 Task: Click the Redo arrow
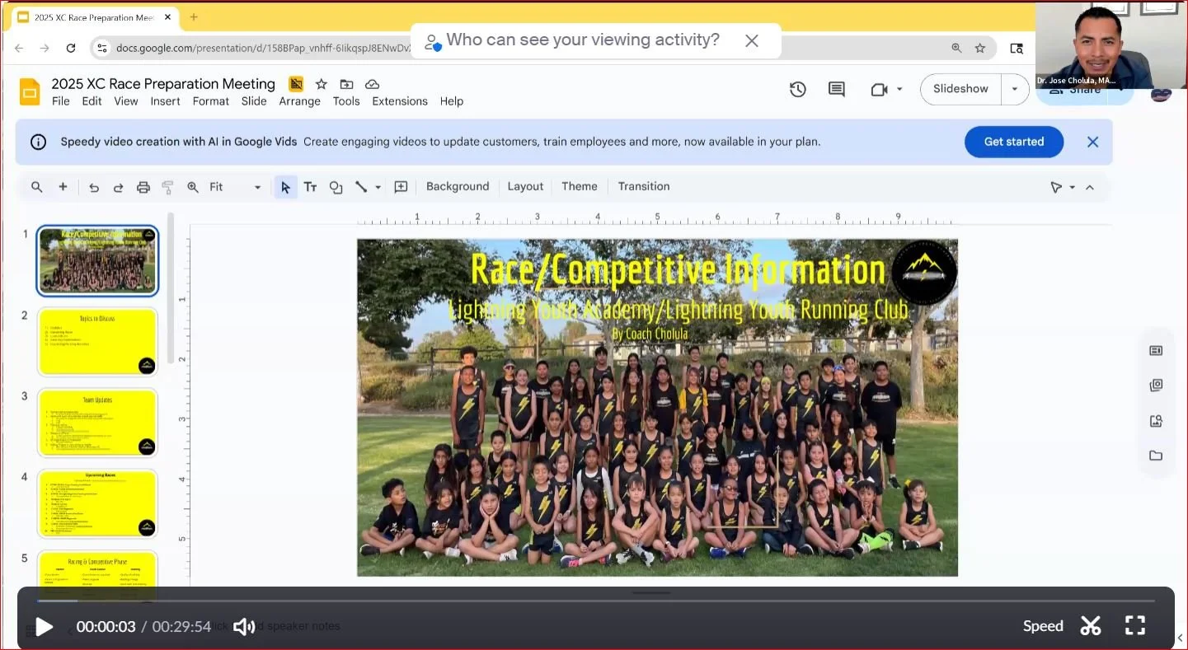118,187
